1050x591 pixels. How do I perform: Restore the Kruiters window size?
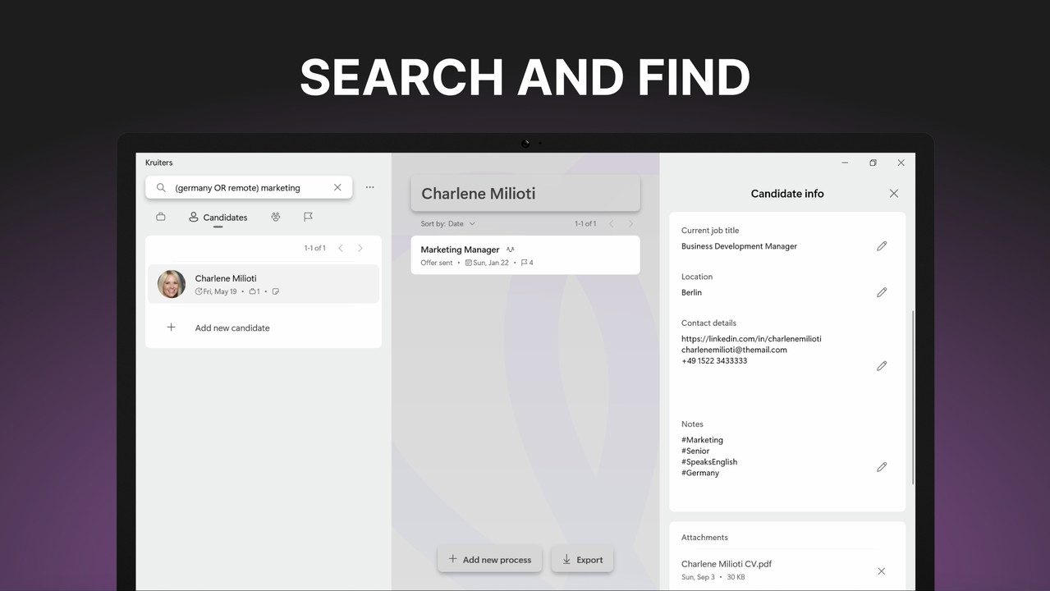(x=873, y=163)
